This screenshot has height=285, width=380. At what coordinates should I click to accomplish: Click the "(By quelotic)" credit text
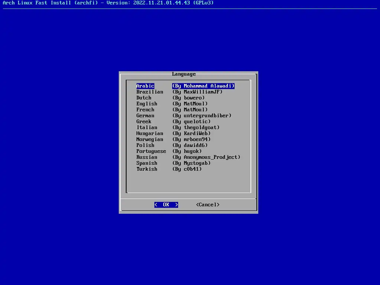191,122
